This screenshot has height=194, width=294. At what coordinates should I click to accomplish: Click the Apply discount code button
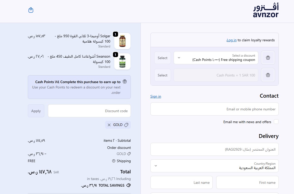[36, 111]
